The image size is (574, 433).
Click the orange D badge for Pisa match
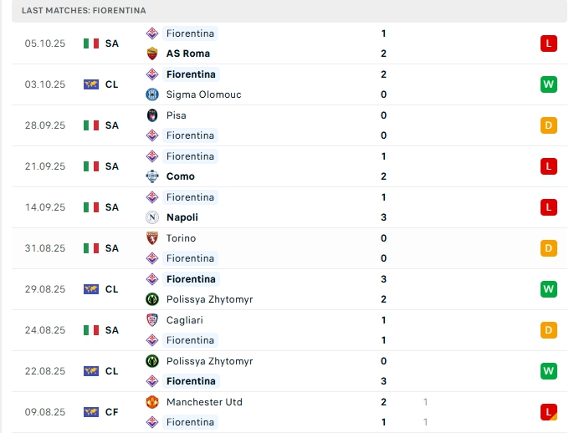tap(549, 125)
